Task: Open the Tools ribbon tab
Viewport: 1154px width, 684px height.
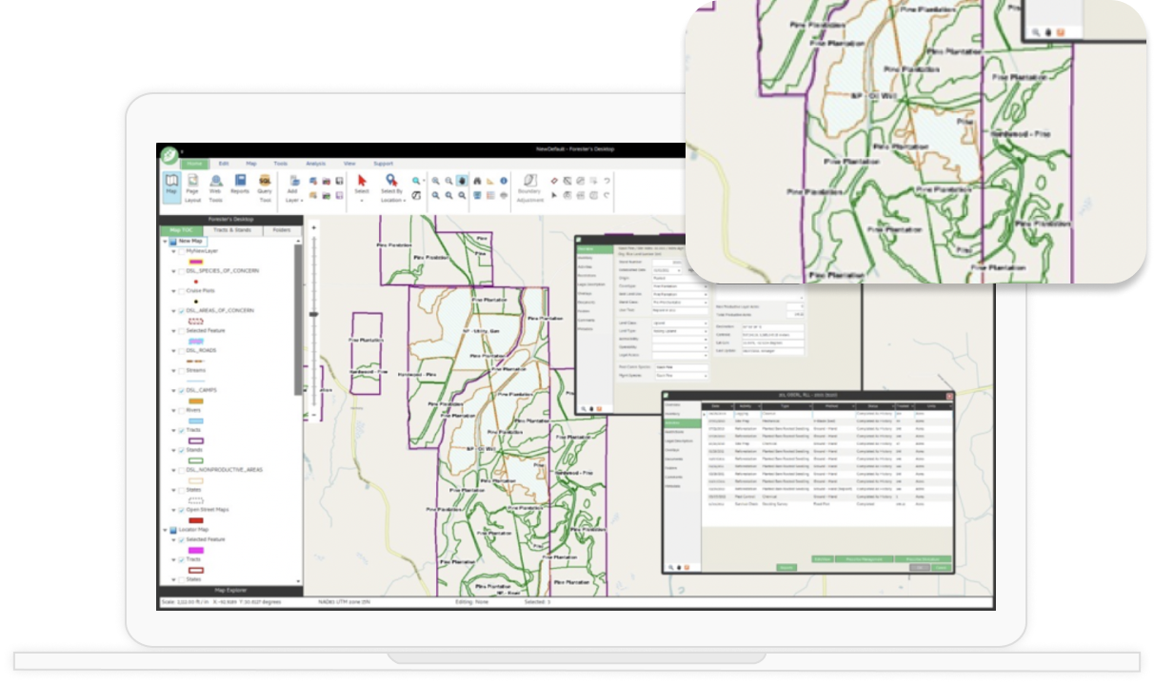Action: [x=280, y=164]
